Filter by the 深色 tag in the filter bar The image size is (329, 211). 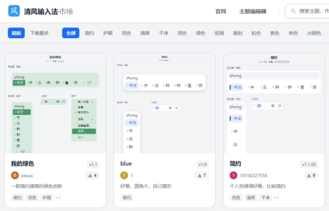tap(182, 33)
